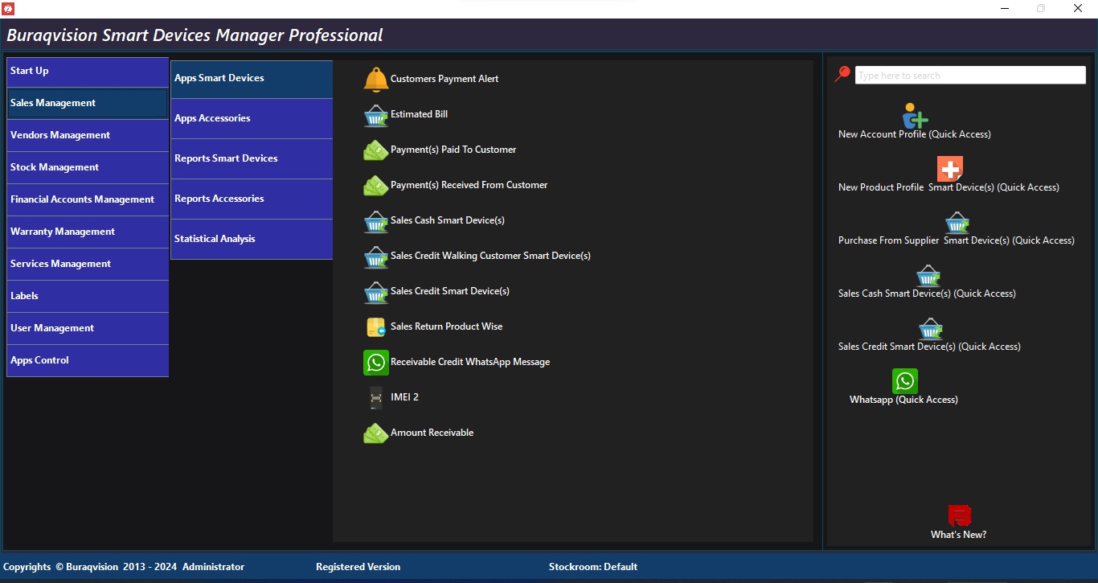Click the New Product Profile plus icon
Viewport: 1098px width, 583px height.
click(949, 169)
